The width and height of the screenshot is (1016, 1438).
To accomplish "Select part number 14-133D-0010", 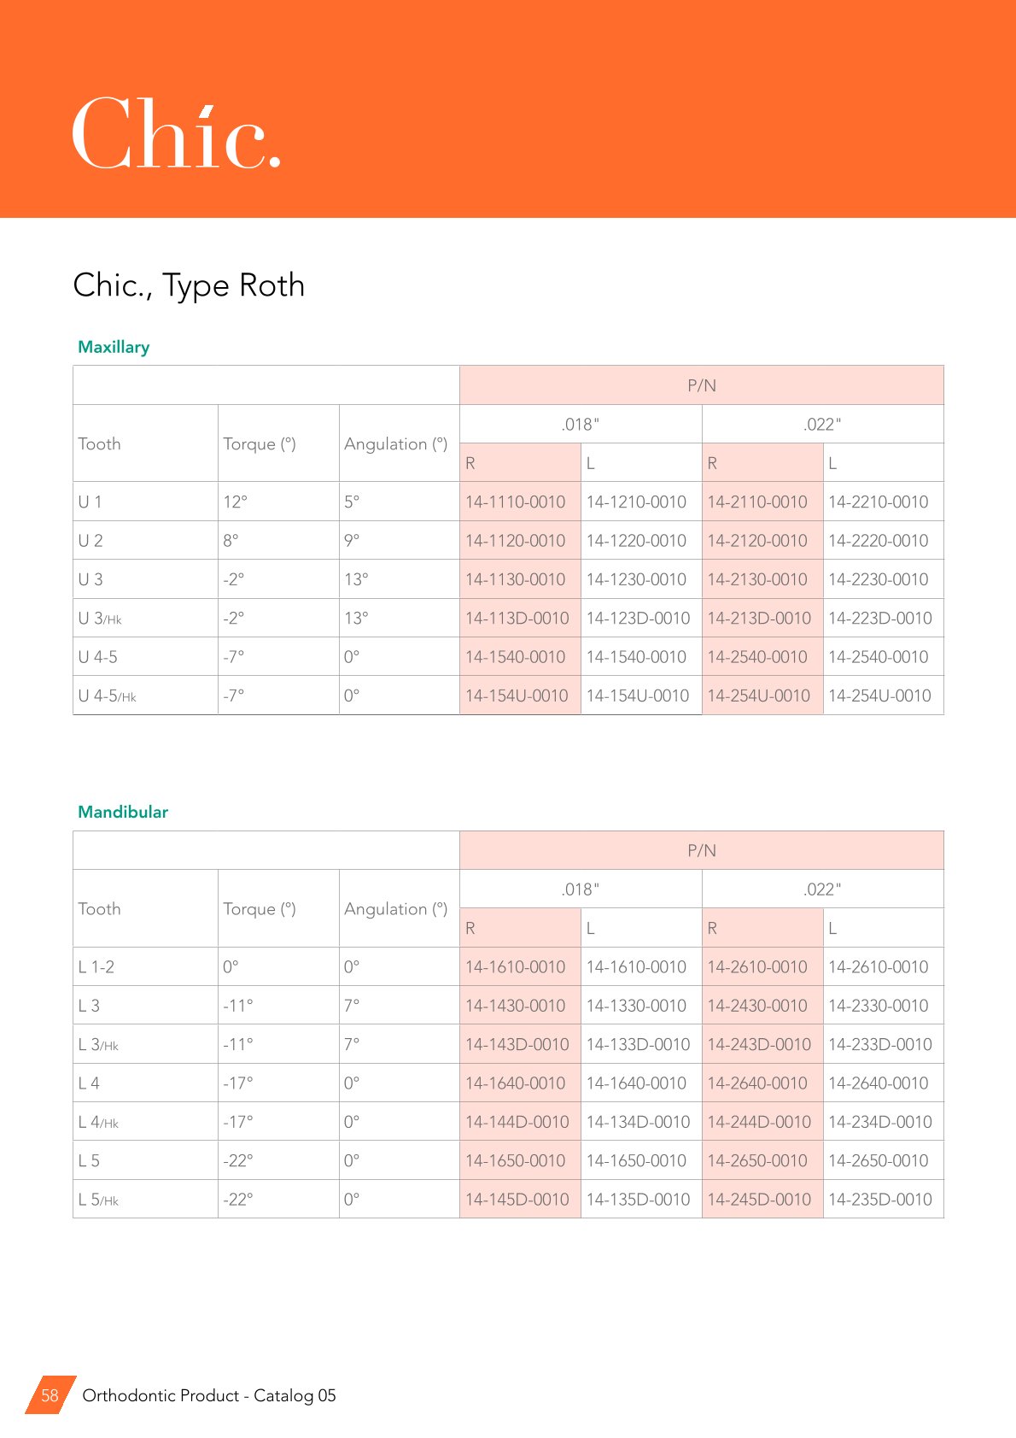I will [638, 1044].
